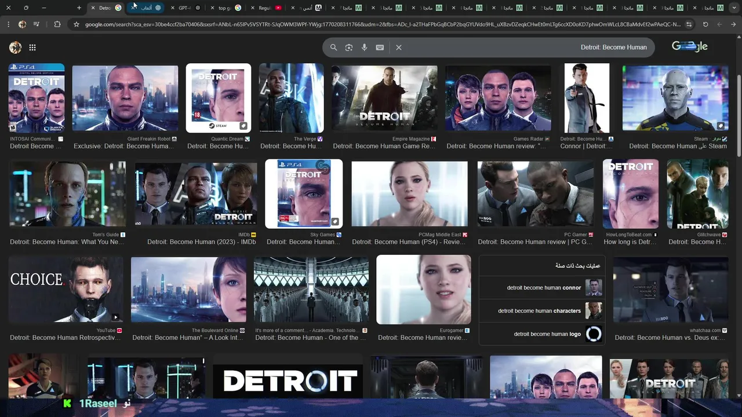Viewport: 742px width, 417px height.
Task: Open the INTOSAI PS4 cover image
Action: pos(37,98)
